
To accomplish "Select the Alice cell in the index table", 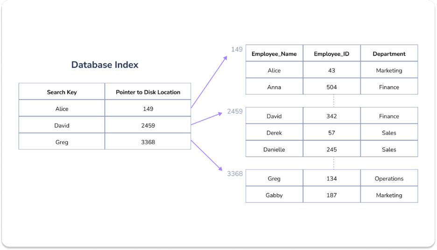I will point(62,109).
